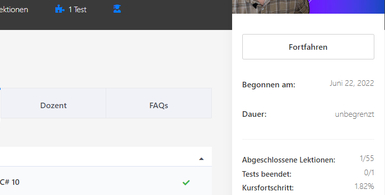Open the C# 10 lesson row
The image size is (385, 195).
pos(106,182)
